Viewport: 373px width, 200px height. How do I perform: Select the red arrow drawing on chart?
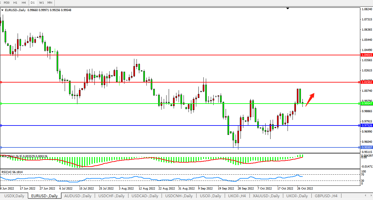point(310,99)
